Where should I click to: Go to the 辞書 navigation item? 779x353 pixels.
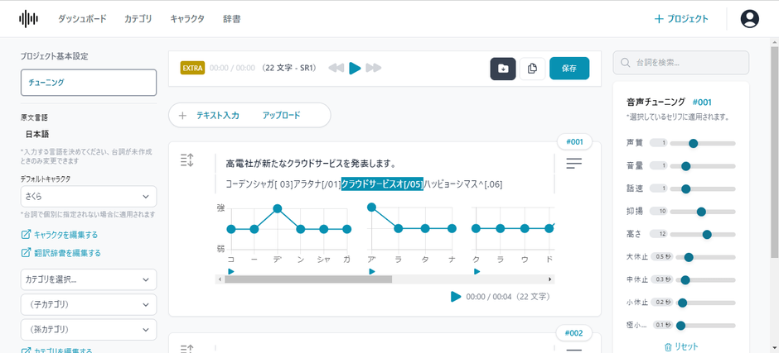232,18
